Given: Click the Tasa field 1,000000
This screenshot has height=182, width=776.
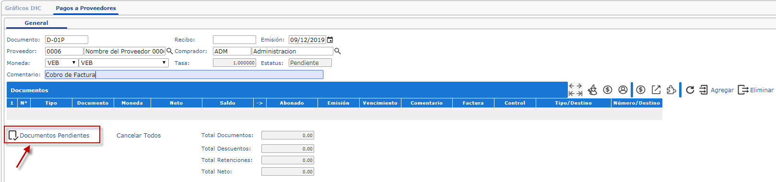Looking at the screenshot, I should [235, 63].
